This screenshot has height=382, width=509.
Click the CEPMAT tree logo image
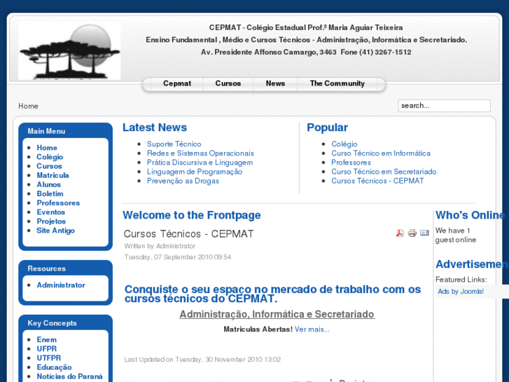point(69,51)
